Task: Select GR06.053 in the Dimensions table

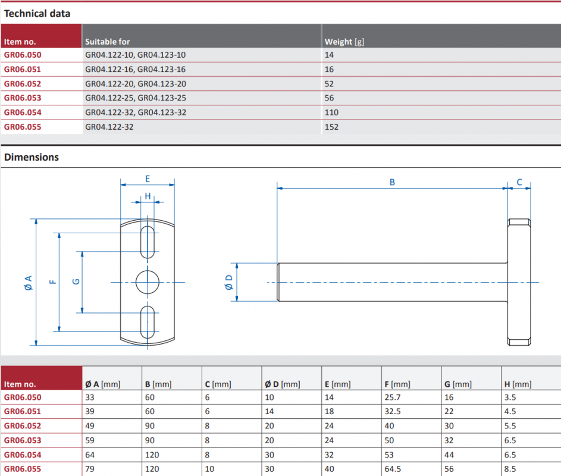Action: click(x=23, y=440)
